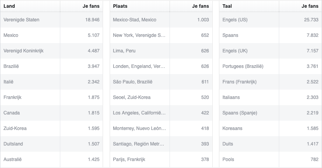
Task: Select Pools in the language list
Action: click(228, 159)
